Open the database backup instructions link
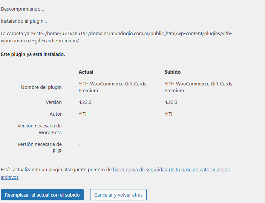The height and width of the screenshot is (203, 265). 171,170
